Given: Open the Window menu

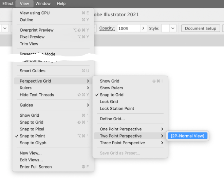Looking at the screenshot, I should pos(43,3).
